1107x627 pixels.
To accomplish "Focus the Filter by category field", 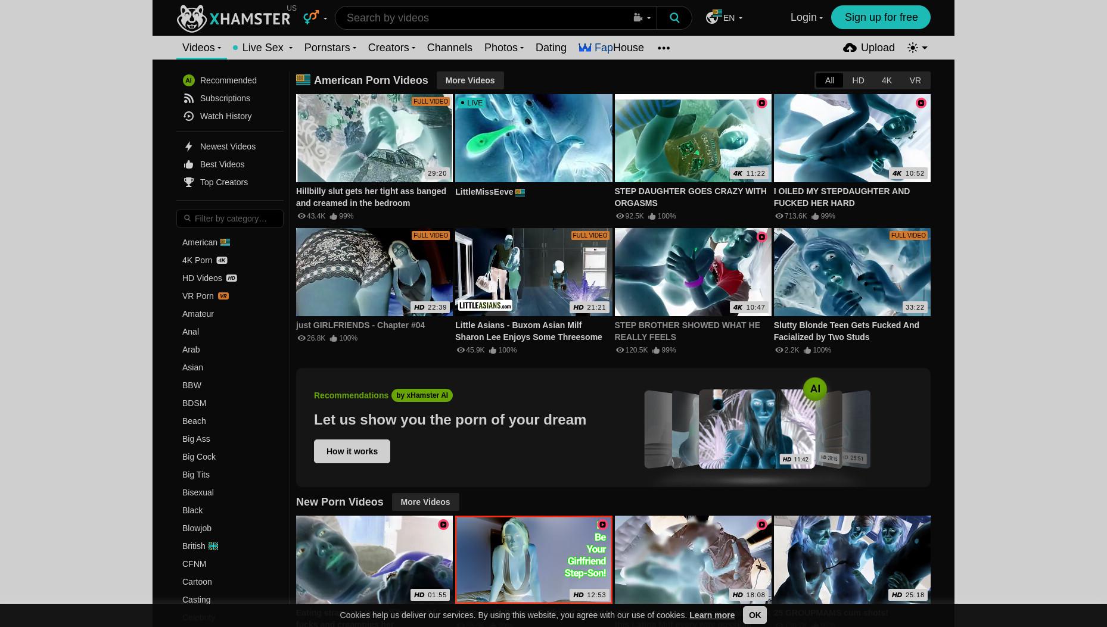I will point(230,219).
